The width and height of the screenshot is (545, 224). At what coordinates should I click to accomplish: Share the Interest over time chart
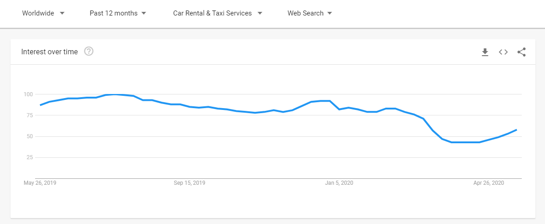522,52
